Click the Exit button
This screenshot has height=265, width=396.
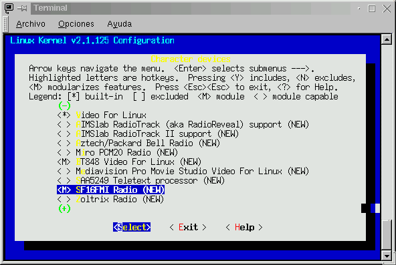[x=188, y=227]
